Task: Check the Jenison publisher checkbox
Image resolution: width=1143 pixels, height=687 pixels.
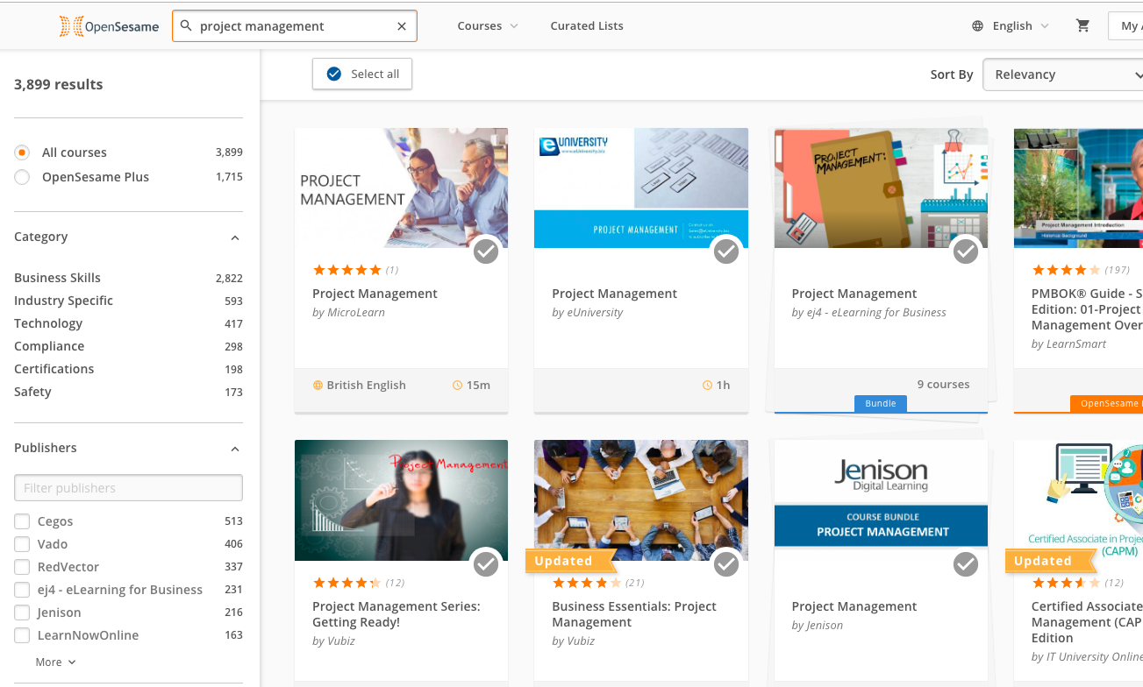Action: [22, 613]
